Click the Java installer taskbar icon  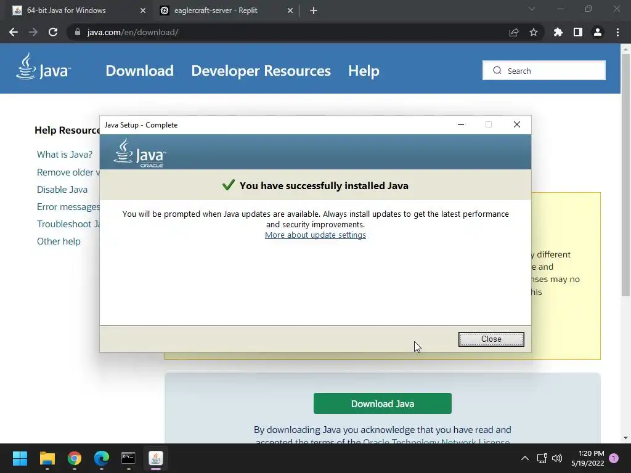pos(156,458)
